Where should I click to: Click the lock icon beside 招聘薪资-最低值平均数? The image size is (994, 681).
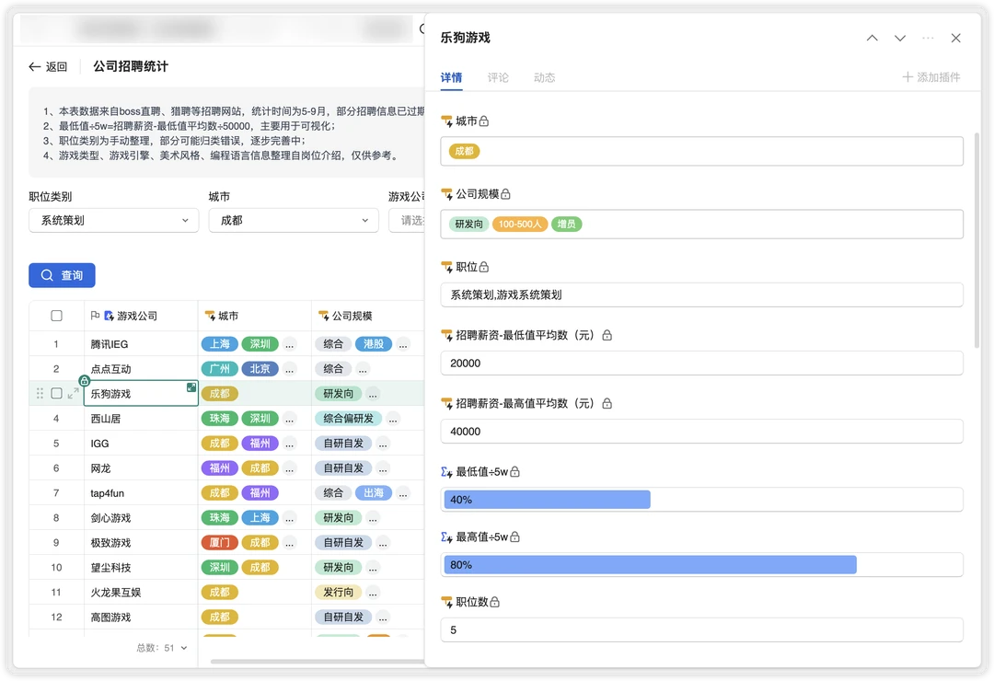607,335
